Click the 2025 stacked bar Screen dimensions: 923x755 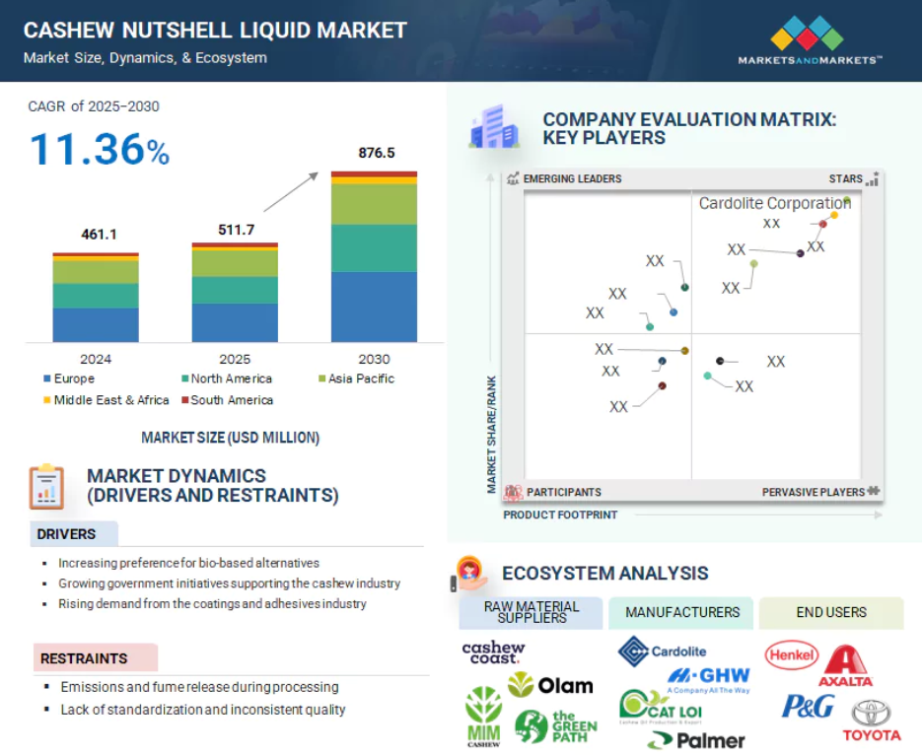235,292
